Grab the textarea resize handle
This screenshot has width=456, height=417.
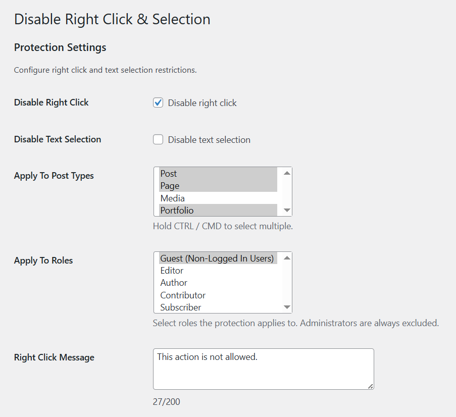tap(371, 386)
